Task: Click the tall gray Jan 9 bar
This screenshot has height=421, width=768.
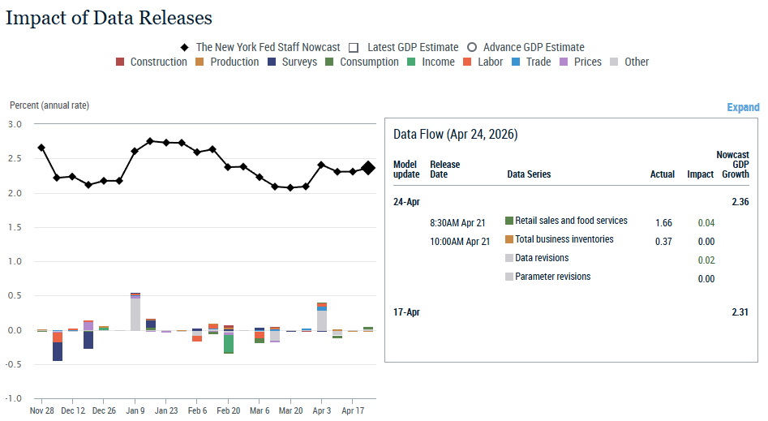Action: point(135,314)
